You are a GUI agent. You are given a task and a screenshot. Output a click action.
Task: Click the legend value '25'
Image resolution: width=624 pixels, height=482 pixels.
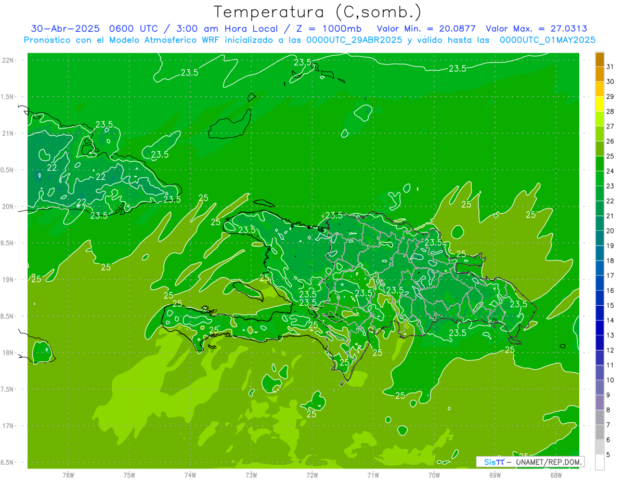tap(610, 156)
